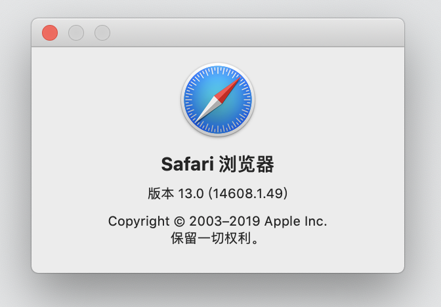
Task: Close the Safari about window
Action: [50, 33]
